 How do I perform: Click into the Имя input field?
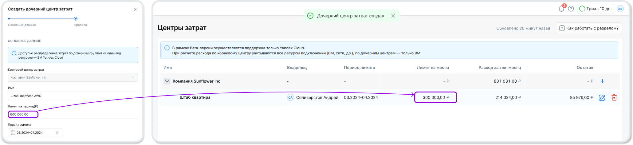coord(73,96)
